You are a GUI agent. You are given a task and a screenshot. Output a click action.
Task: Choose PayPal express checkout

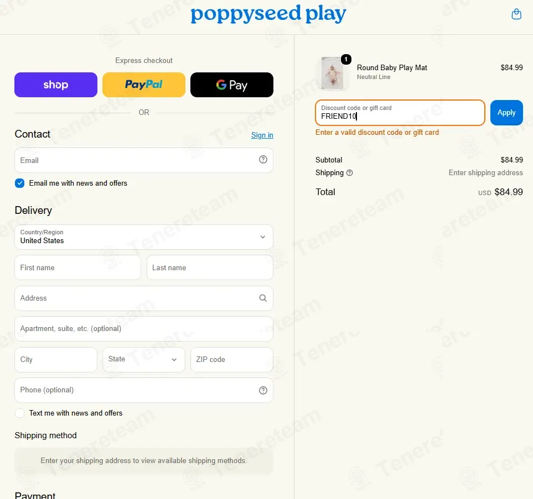144,85
